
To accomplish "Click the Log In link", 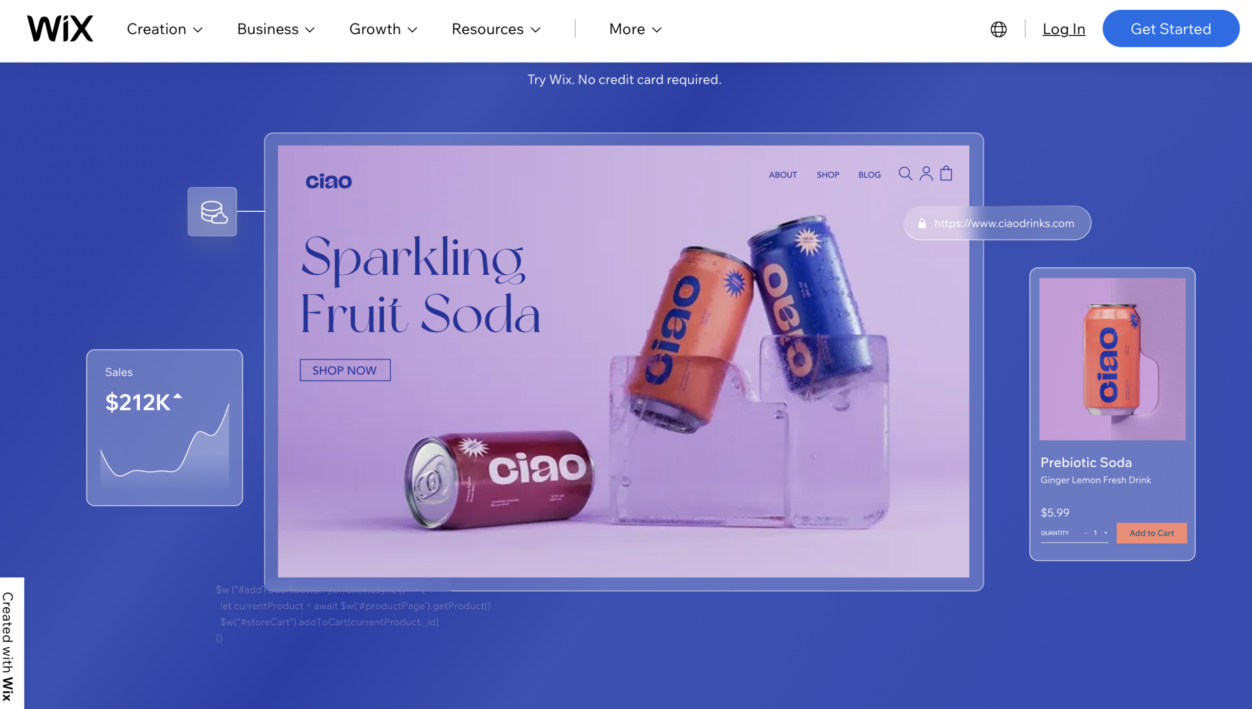I will (x=1064, y=29).
